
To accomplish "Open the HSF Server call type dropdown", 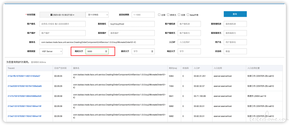I will (51, 52).
